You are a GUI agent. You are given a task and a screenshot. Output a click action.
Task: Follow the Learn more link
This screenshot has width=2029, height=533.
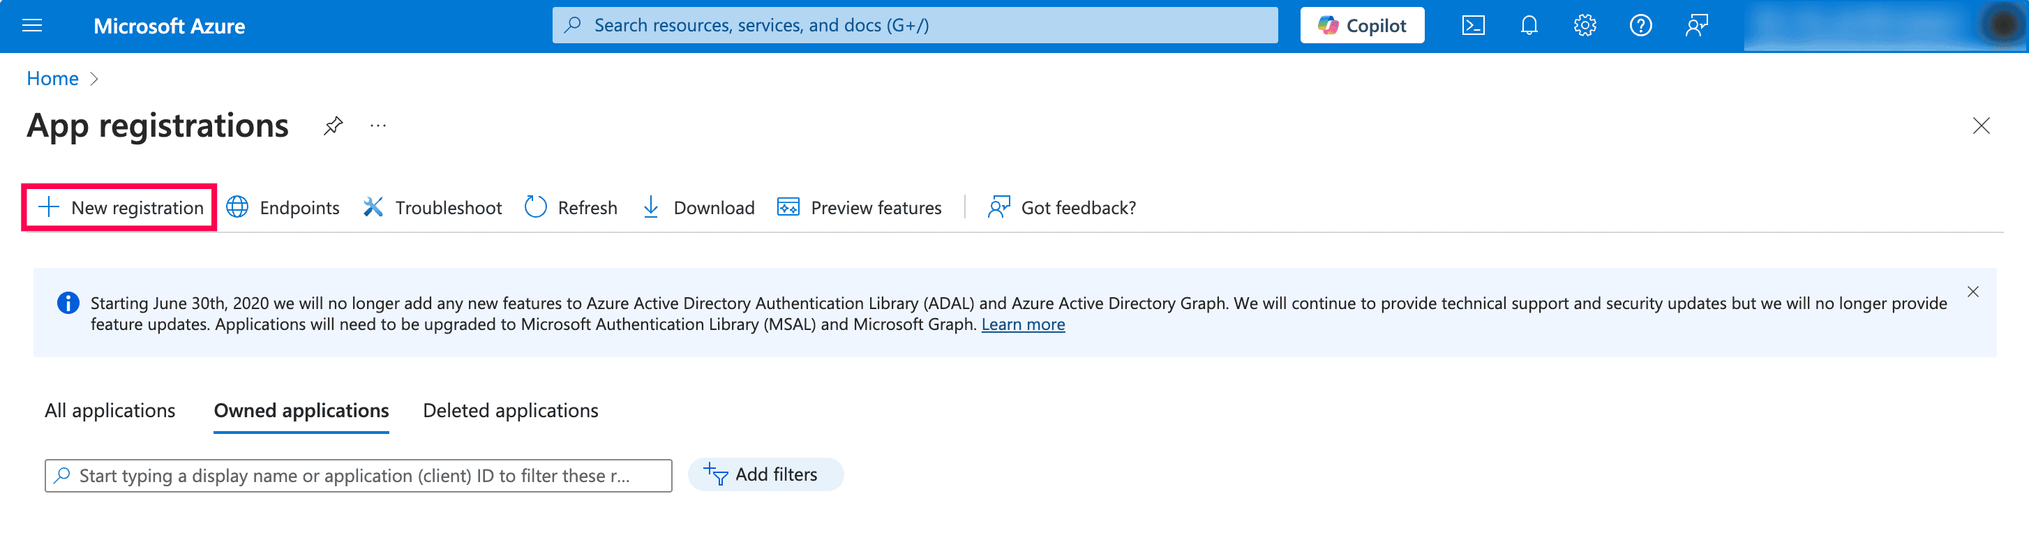1022,325
